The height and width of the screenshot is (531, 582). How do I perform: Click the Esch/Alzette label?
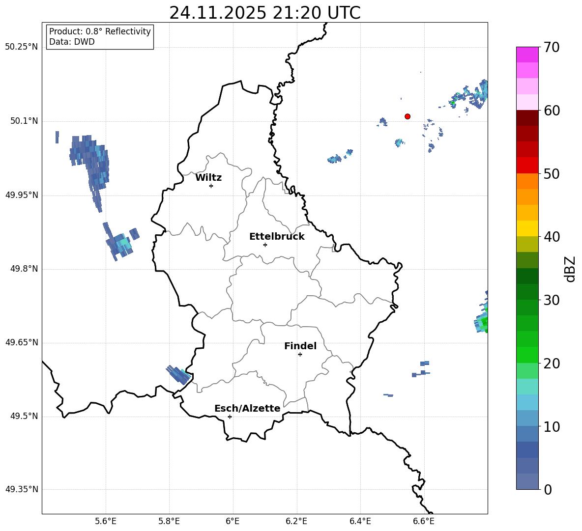pyautogui.click(x=247, y=409)
